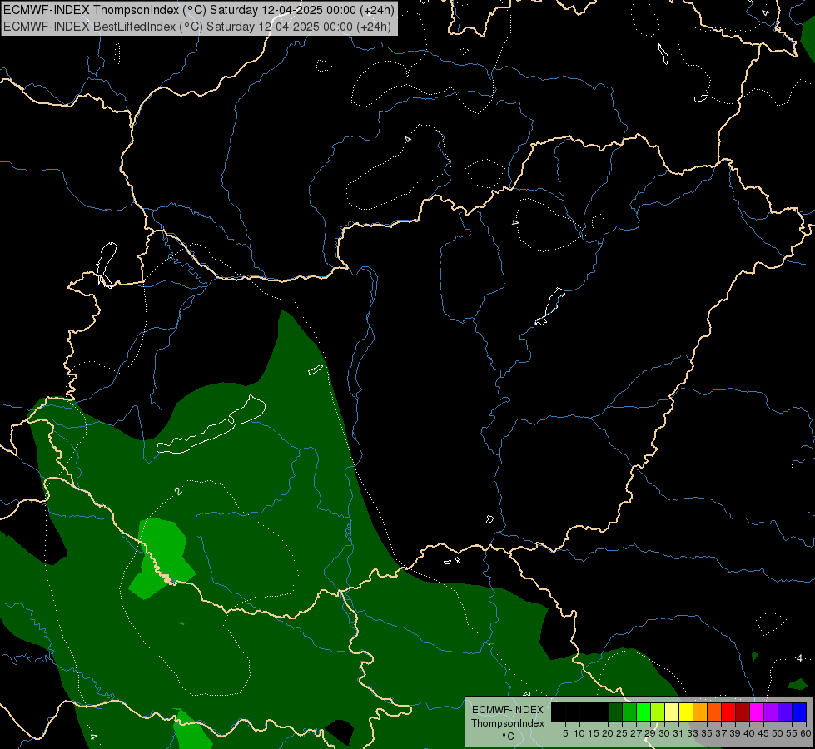Click the legend value label 60
The height and width of the screenshot is (749, 815).
coord(806,733)
